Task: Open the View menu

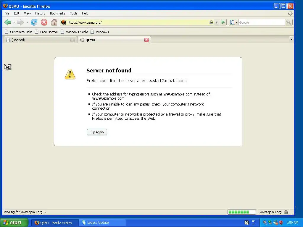Action: point(27,13)
